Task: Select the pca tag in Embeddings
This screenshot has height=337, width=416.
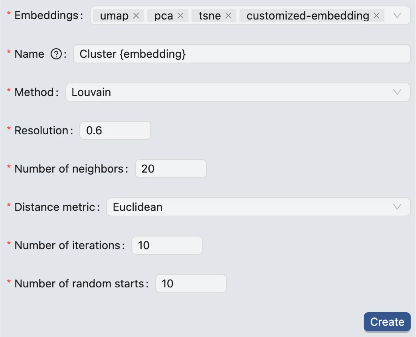Action: 164,16
